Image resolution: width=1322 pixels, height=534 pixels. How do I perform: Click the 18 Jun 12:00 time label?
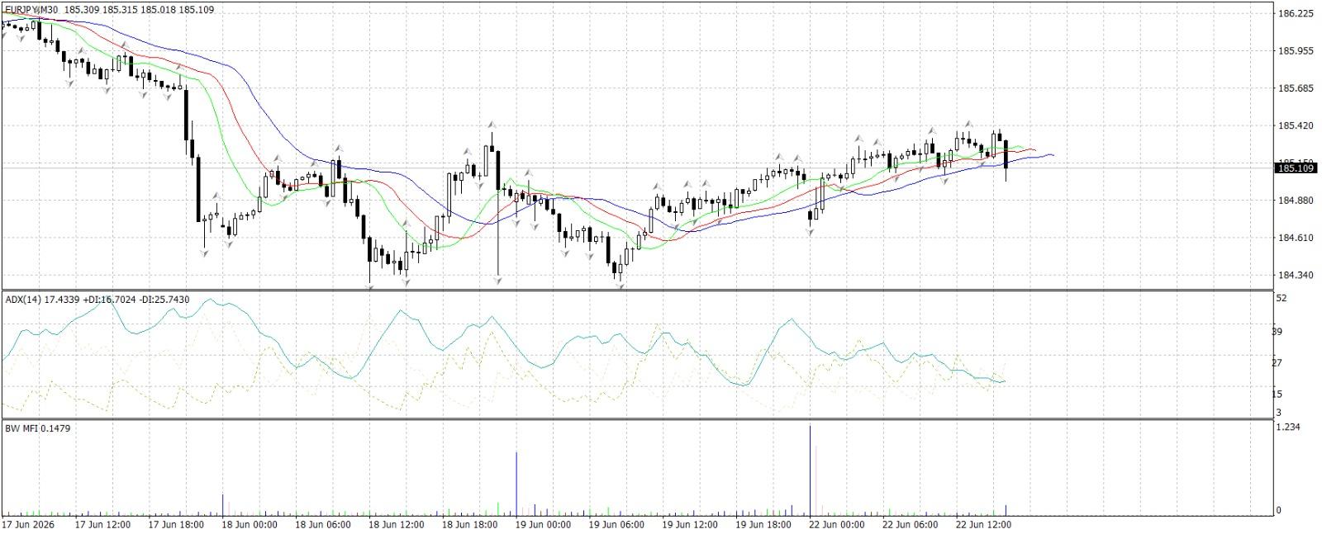397,525
